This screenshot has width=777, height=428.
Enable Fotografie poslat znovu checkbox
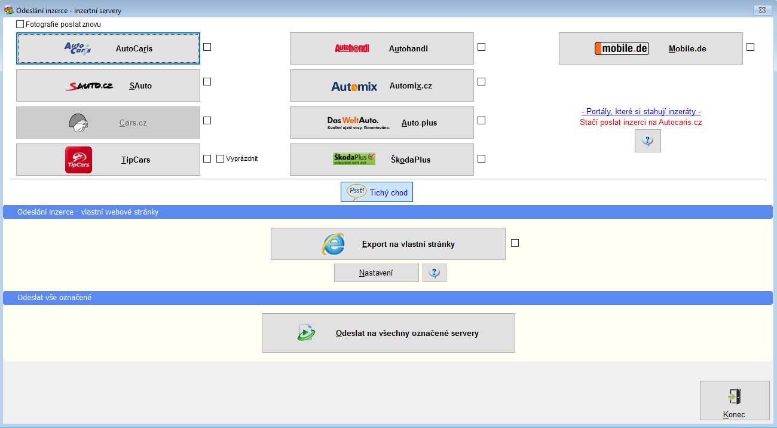(x=20, y=25)
